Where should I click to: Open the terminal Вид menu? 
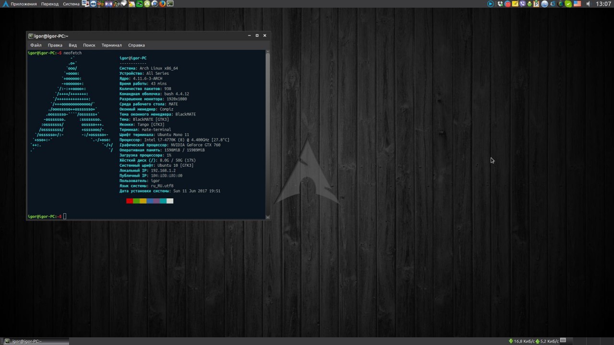[73, 45]
